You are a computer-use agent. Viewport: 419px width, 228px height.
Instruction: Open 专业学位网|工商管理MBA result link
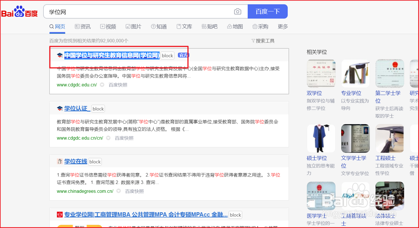146,215
